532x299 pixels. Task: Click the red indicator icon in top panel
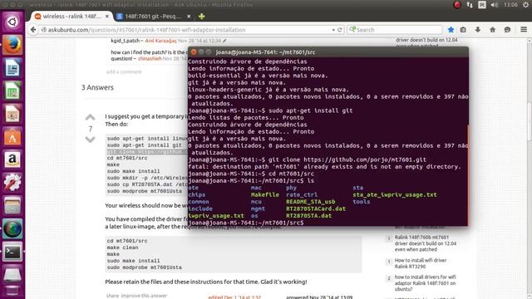pos(457,5)
